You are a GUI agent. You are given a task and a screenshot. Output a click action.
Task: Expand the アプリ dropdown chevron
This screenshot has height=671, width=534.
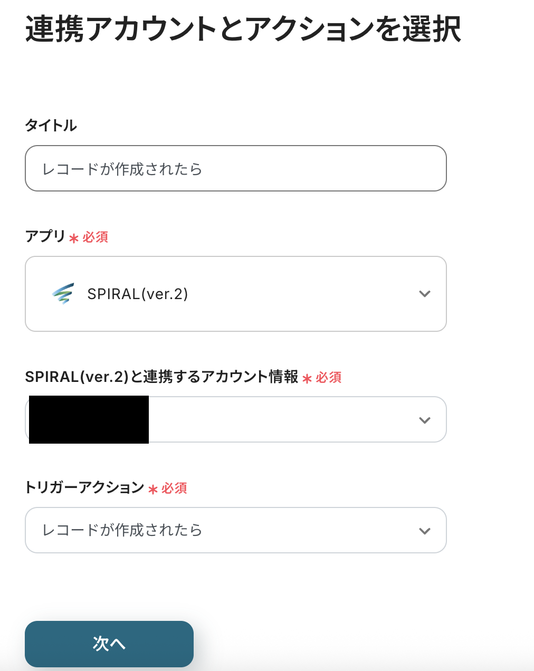pos(425,294)
